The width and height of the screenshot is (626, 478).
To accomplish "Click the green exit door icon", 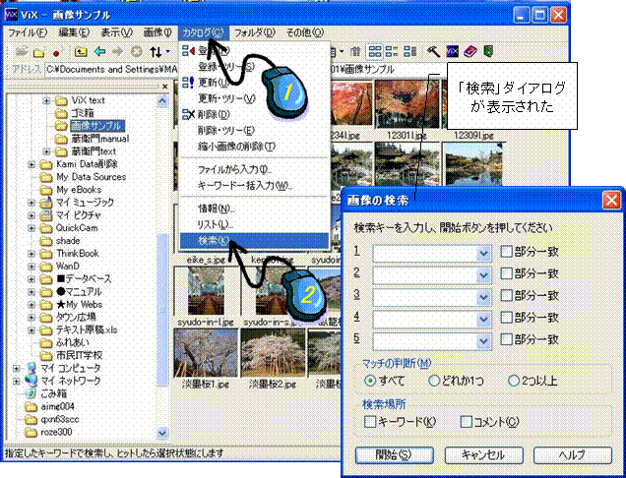I will pos(486,50).
